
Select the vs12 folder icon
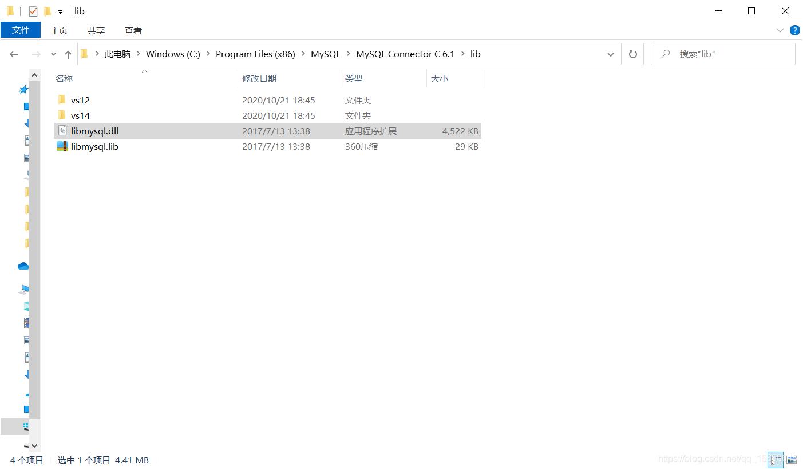62,100
